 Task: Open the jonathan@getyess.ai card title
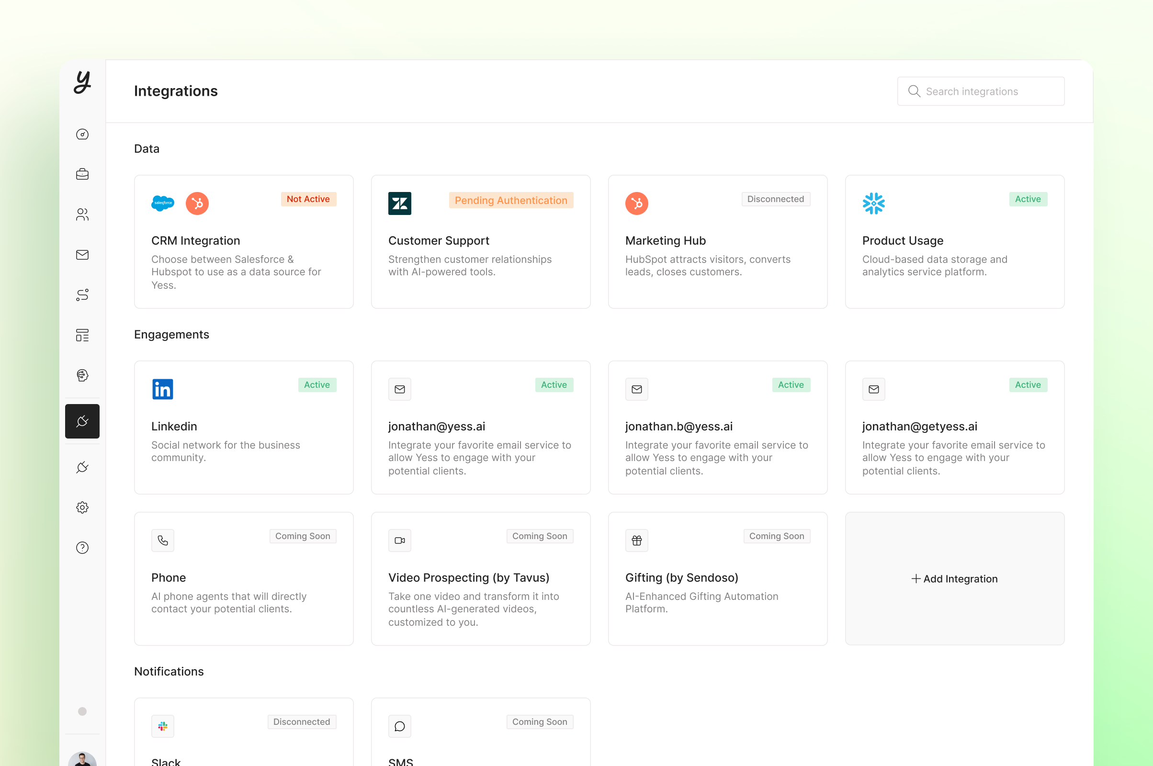(x=920, y=426)
